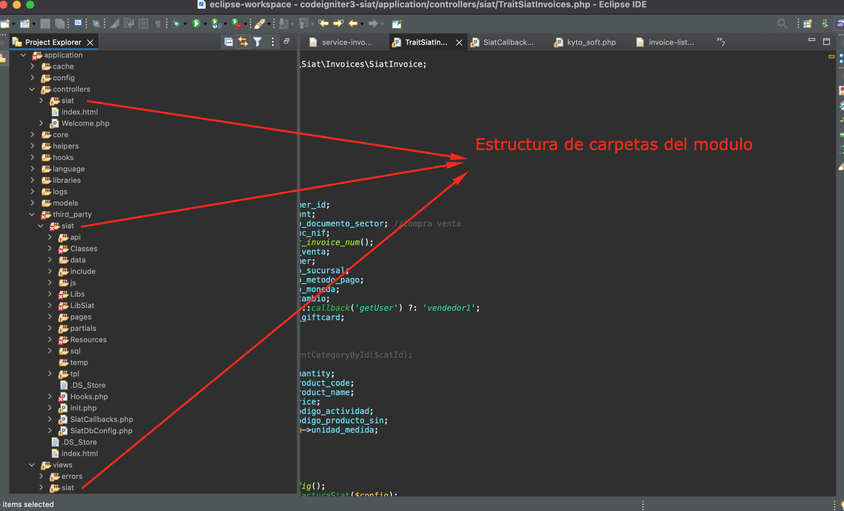Switch to the SiatCallback editor tab
Screen dimensions: 844x511
pyautogui.click(x=508, y=42)
